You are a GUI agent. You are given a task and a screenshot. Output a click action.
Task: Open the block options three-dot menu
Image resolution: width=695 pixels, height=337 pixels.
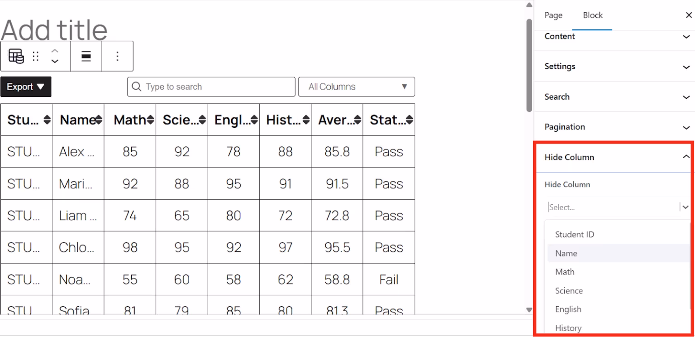pyautogui.click(x=117, y=56)
